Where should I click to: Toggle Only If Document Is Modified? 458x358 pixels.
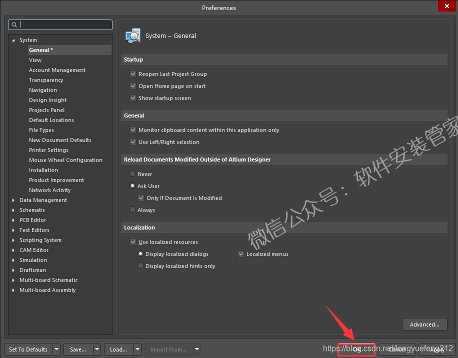click(x=141, y=198)
